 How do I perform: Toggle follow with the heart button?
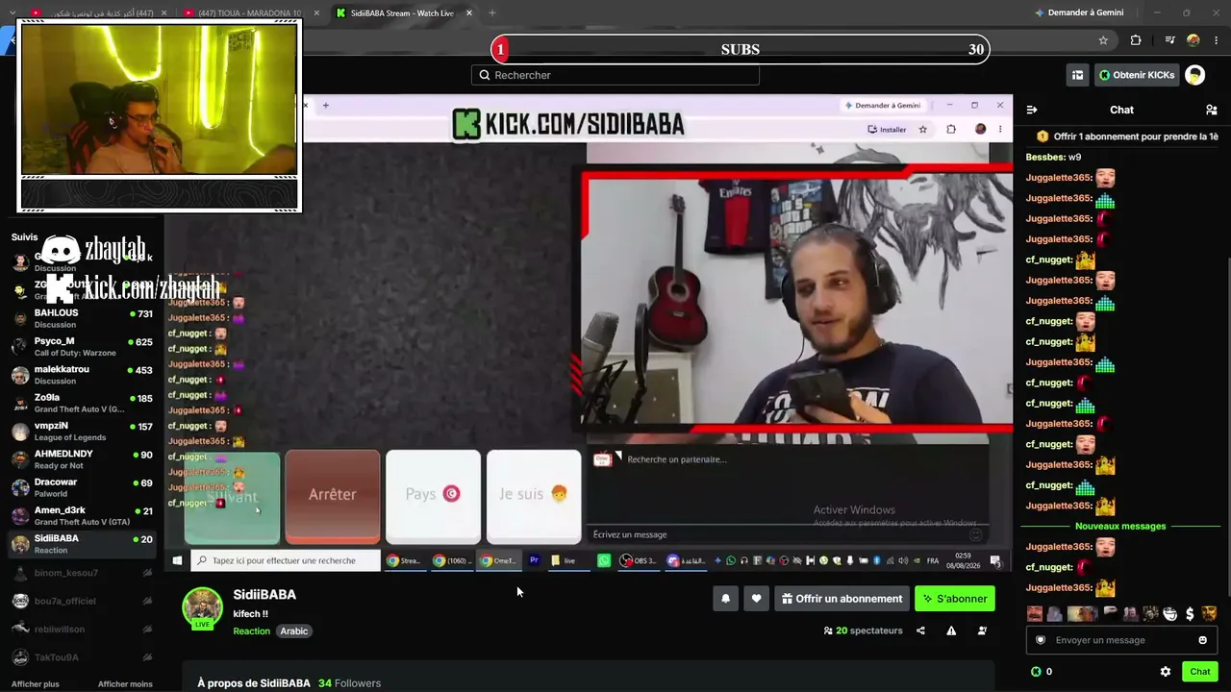pos(756,599)
